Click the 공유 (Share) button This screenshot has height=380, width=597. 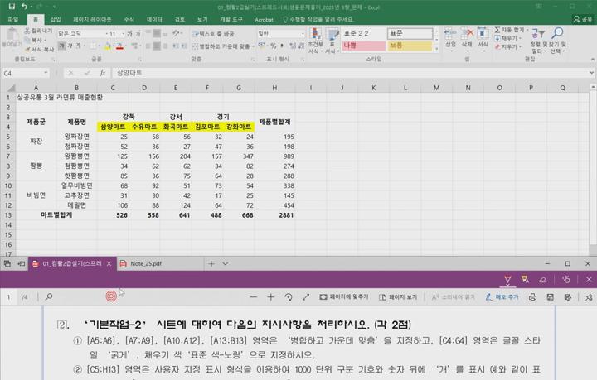[583, 19]
